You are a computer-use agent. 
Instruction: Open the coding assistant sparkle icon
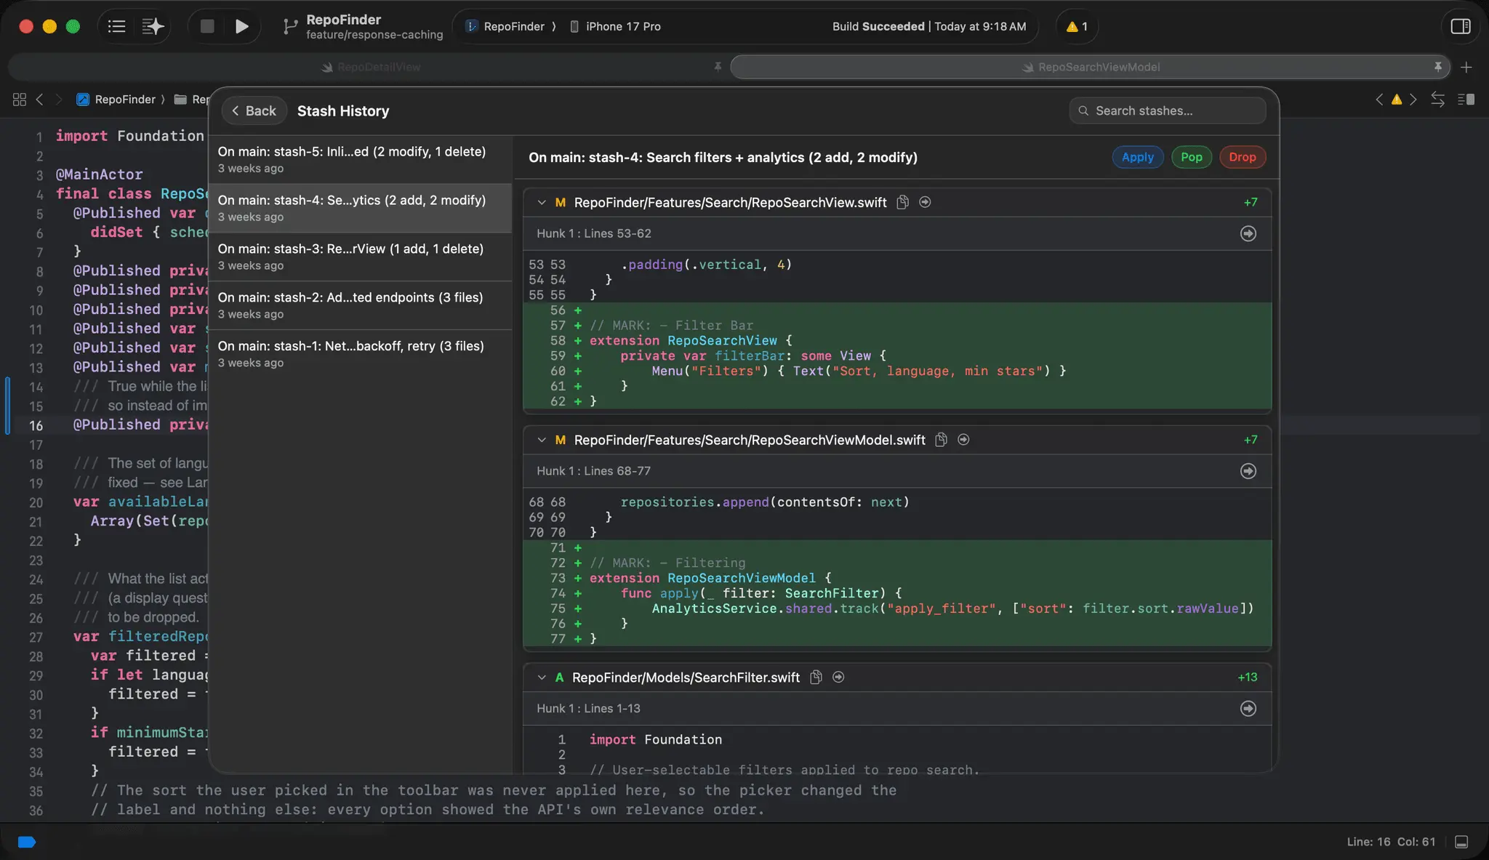tap(153, 27)
